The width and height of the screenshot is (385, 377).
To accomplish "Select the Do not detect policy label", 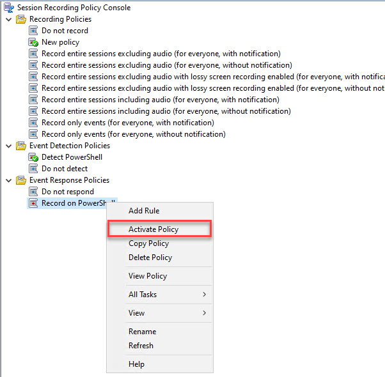I will pyautogui.click(x=65, y=169).
